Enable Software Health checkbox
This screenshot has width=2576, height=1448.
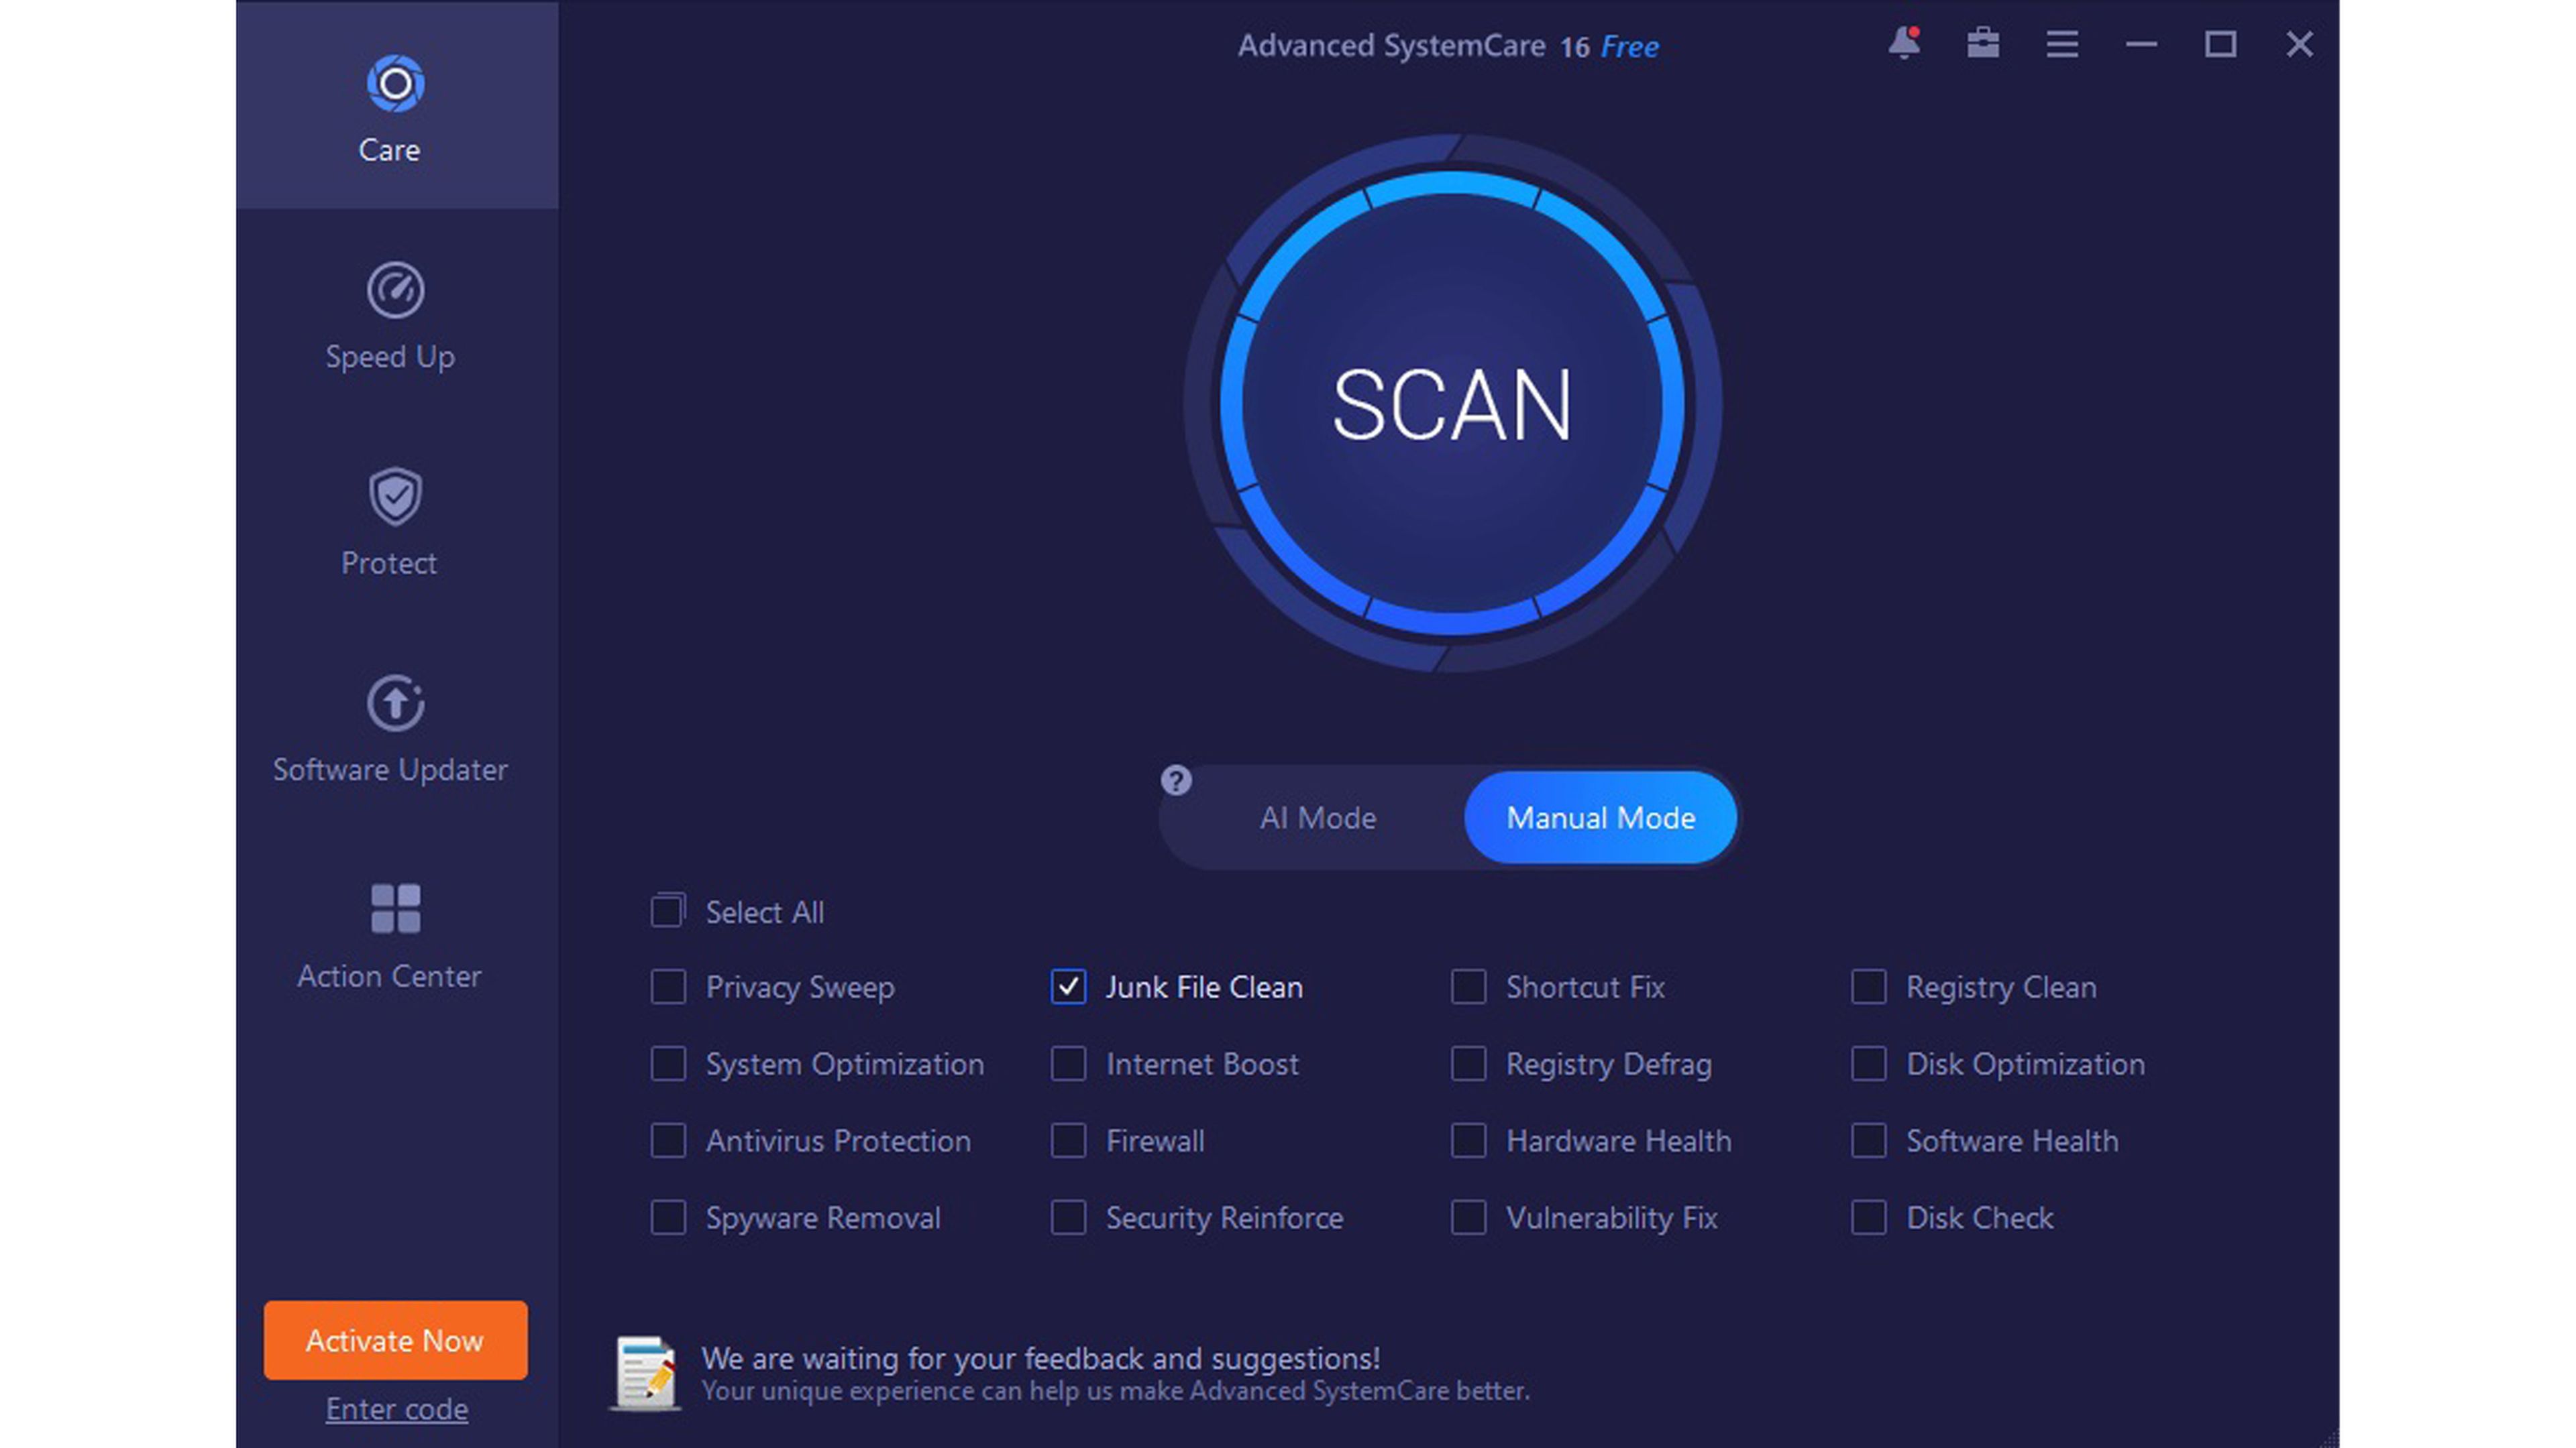pos(1868,1141)
